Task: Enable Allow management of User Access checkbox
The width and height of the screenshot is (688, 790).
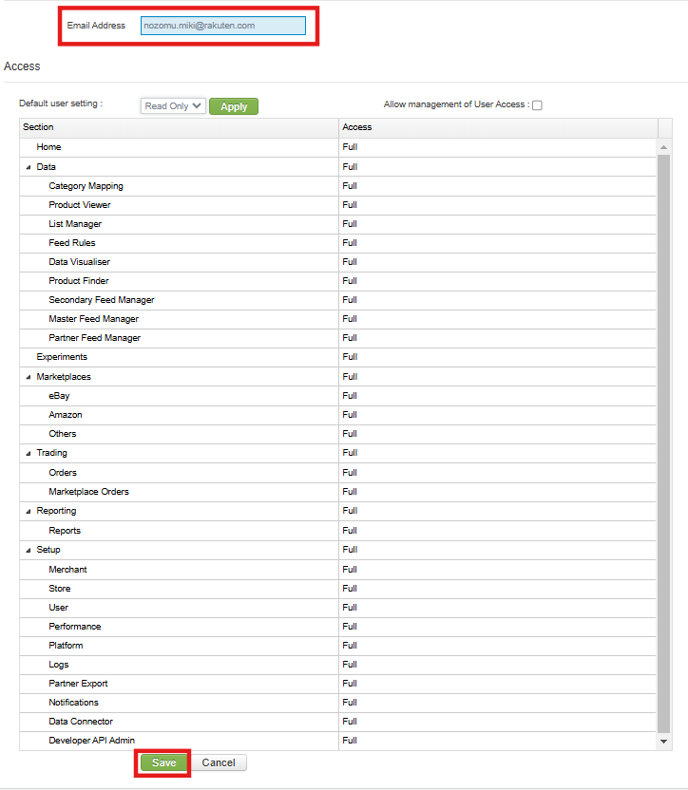Action: pos(537,105)
